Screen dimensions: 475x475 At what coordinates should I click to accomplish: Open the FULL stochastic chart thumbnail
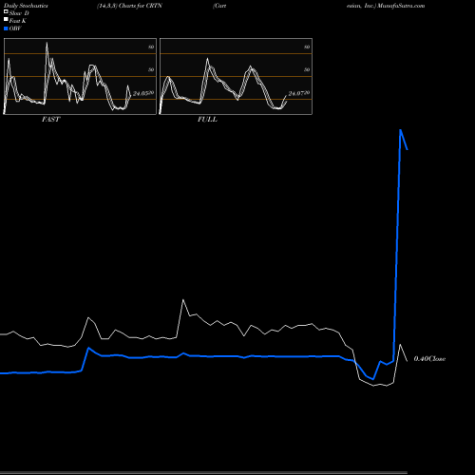click(236, 76)
